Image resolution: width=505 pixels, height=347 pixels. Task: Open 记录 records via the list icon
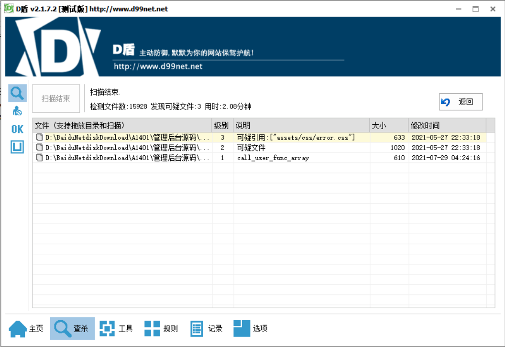[x=197, y=328]
